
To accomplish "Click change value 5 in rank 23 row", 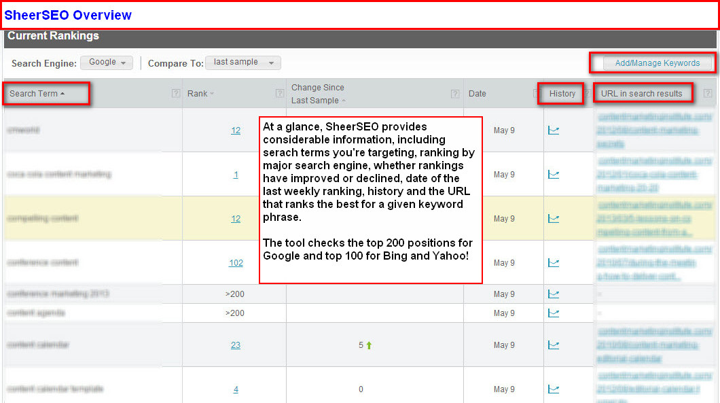I will pyautogui.click(x=361, y=345).
